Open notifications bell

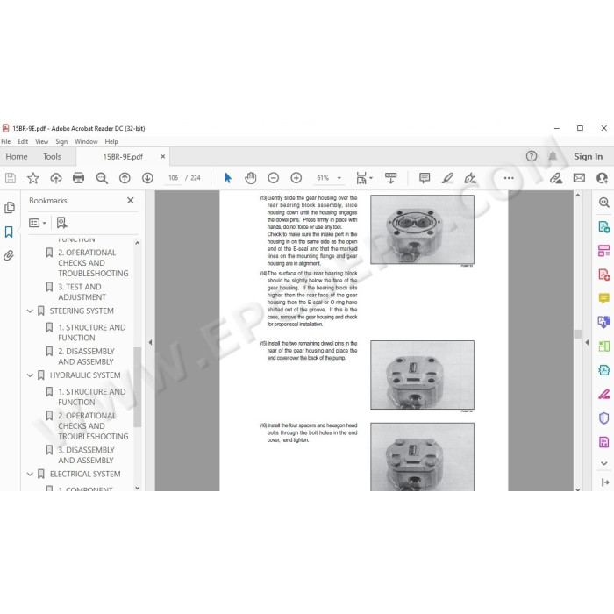coord(553,156)
